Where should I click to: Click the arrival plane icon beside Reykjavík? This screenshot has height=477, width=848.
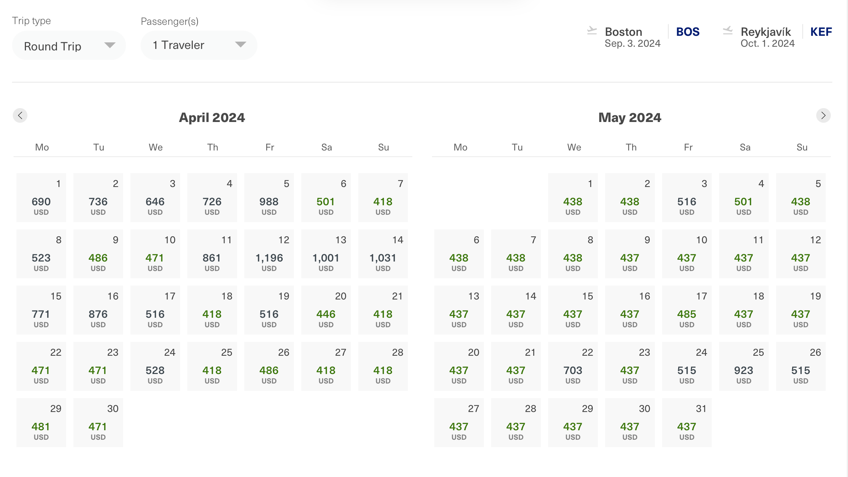727,31
